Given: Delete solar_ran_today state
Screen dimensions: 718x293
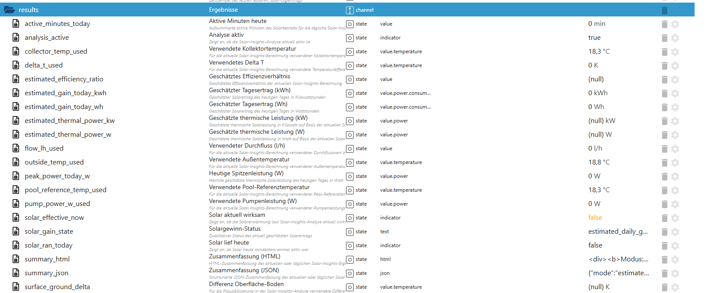Looking at the screenshot, I should [x=664, y=246].
